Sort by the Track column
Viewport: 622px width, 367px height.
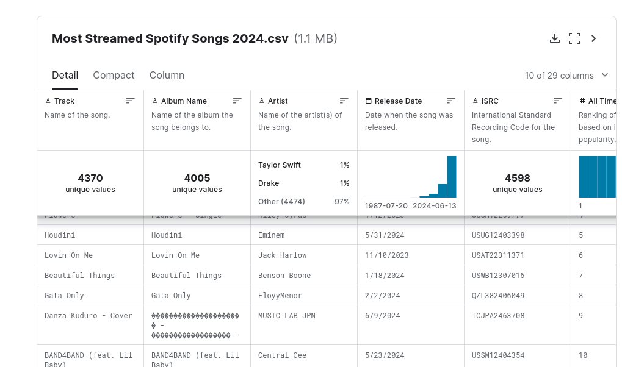[x=131, y=101]
